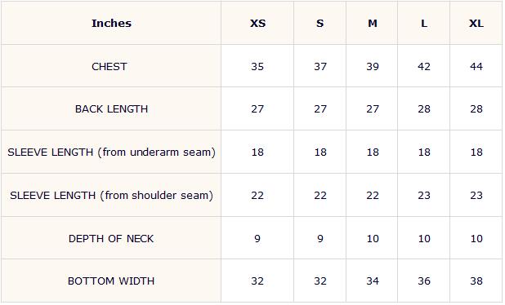Select chest value 44 for XL
Viewport: 505px width, 305px height.
click(x=476, y=67)
